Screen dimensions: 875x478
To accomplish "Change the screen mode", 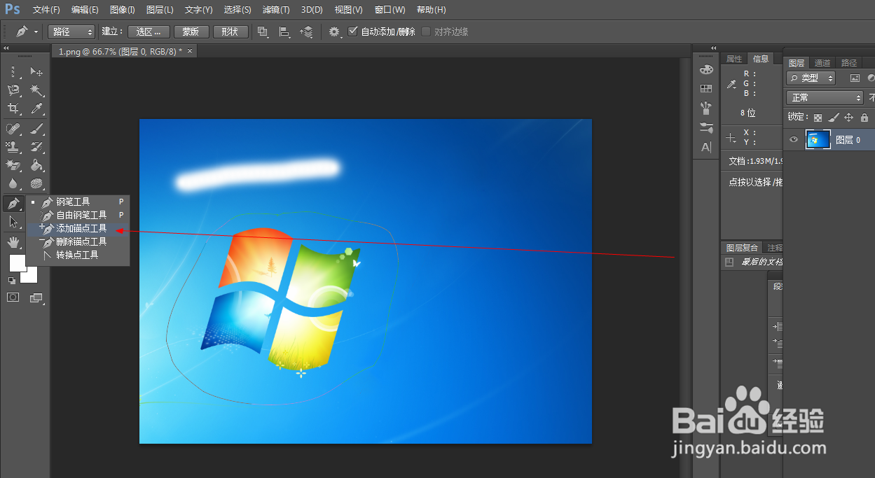I will tap(36, 297).
